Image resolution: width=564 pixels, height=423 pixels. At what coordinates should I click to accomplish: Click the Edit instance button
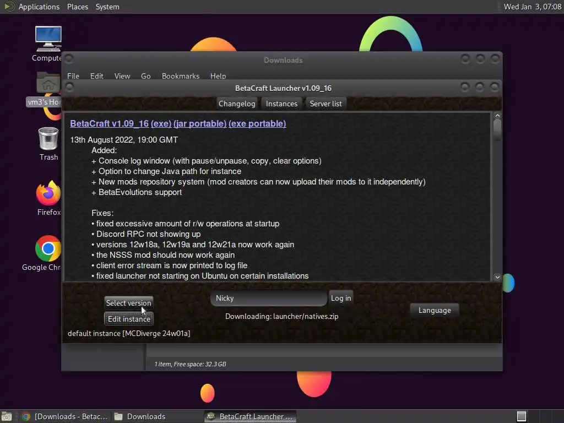pos(129,319)
